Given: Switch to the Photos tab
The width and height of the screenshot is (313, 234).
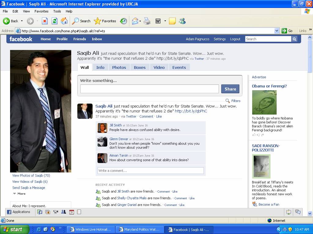Looking at the screenshot, I should 119,67.
